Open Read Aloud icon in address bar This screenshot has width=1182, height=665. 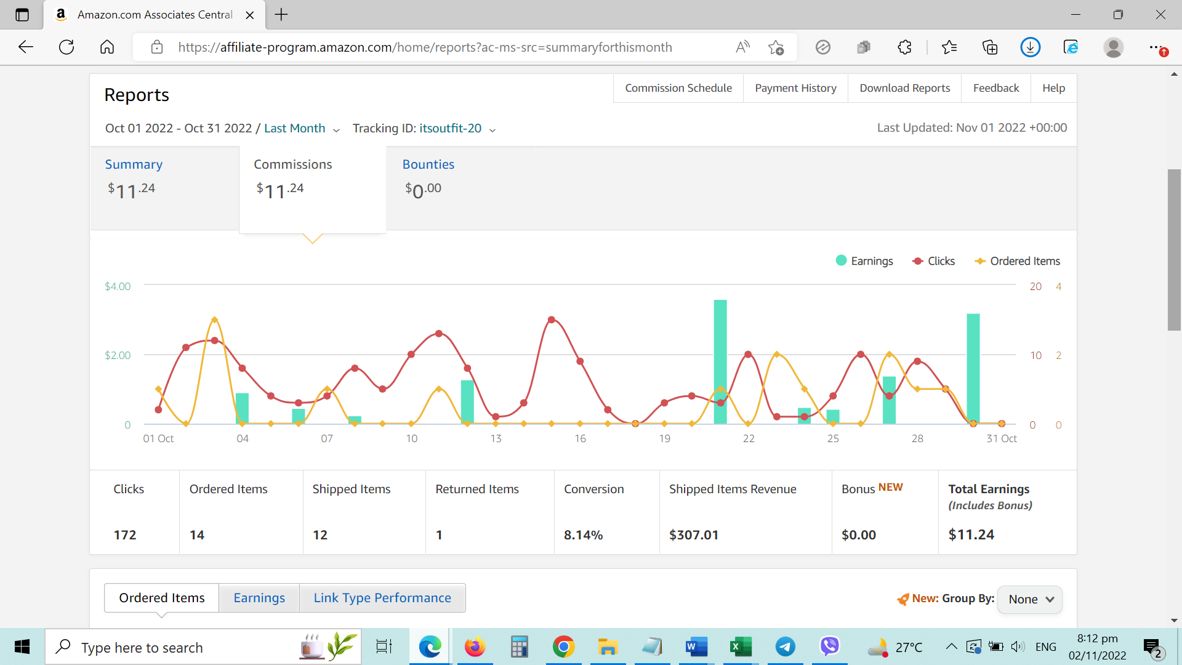pyautogui.click(x=743, y=47)
